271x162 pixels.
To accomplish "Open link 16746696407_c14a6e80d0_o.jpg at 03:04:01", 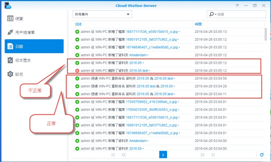I will (x=152, y=133).
